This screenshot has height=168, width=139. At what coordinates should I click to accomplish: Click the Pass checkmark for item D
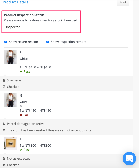click(21, 150)
